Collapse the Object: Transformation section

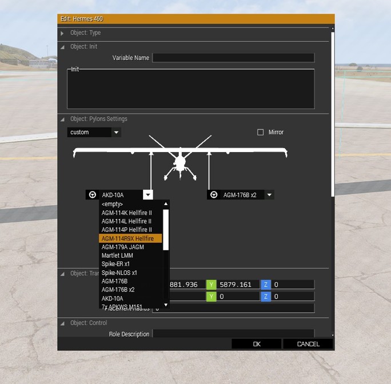pyautogui.click(x=62, y=274)
